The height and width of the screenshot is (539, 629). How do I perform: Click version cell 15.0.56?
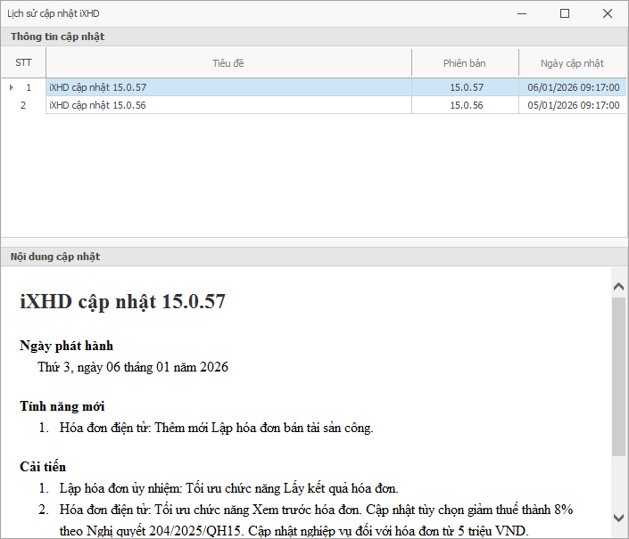[x=466, y=105]
